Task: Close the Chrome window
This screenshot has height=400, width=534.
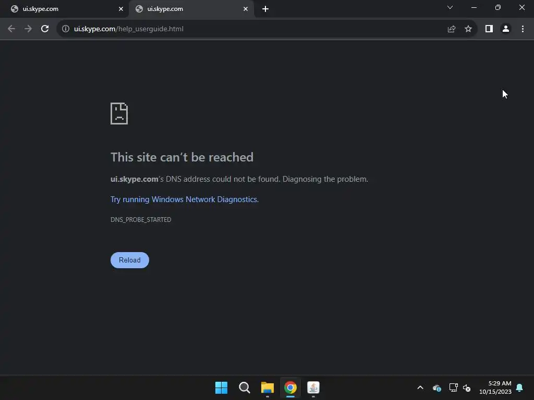Action: pos(521,7)
